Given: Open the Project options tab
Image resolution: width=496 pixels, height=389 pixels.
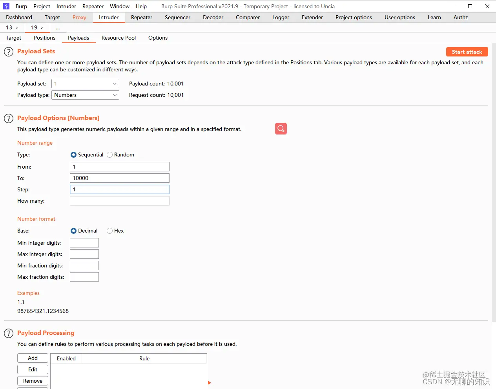Looking at the screenshot, I should (x=354, y=17).
